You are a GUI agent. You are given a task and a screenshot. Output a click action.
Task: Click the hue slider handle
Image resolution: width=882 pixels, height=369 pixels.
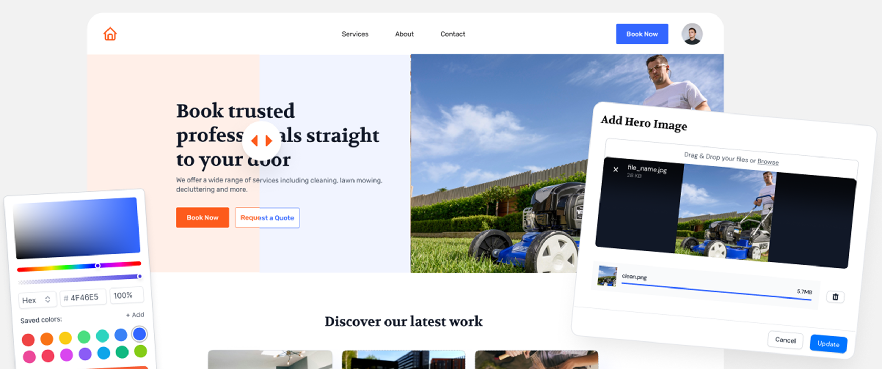pos(98,265)
